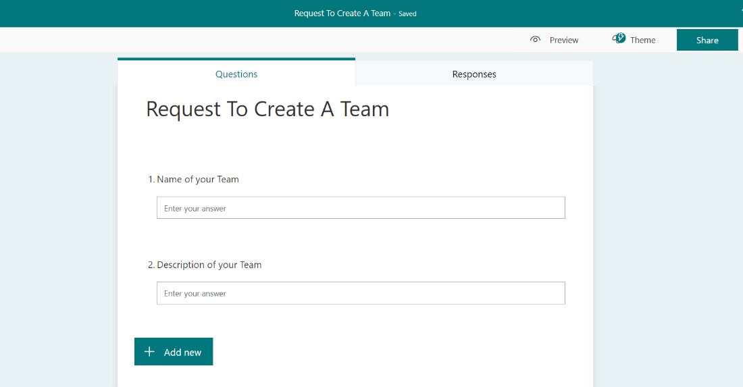Click the Description of your Team answer field
The height and width of the screenshot is (387, 743).
coord(361,293)
